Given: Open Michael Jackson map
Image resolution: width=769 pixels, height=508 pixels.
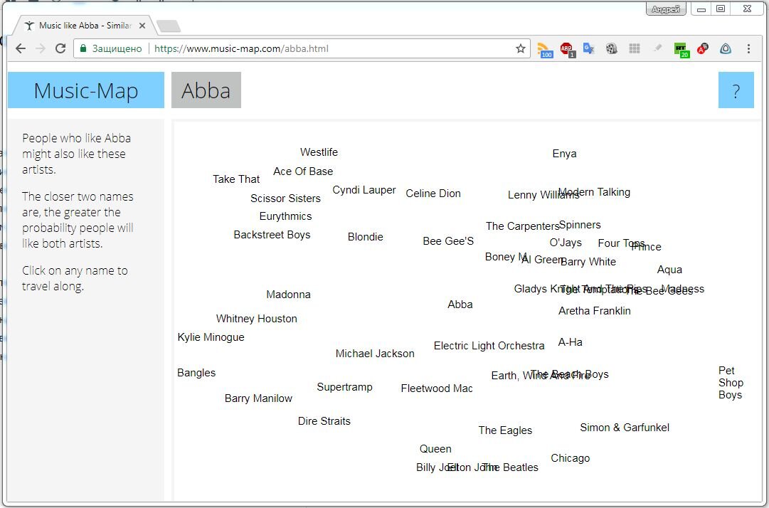Looking at the screenshot, I should [375, 353].
